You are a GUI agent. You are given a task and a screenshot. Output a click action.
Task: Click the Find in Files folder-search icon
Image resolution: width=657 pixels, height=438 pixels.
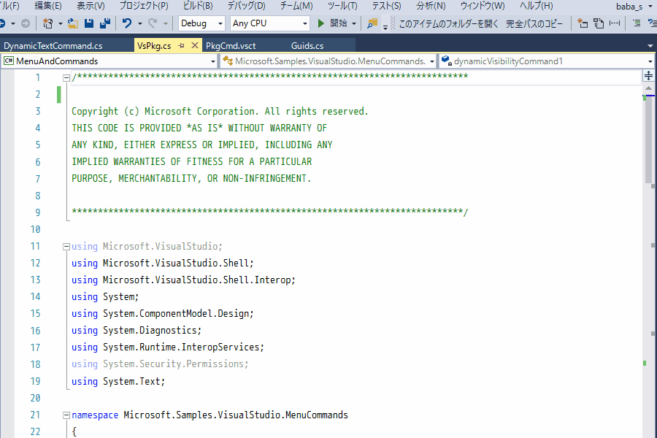pos(372,23)
